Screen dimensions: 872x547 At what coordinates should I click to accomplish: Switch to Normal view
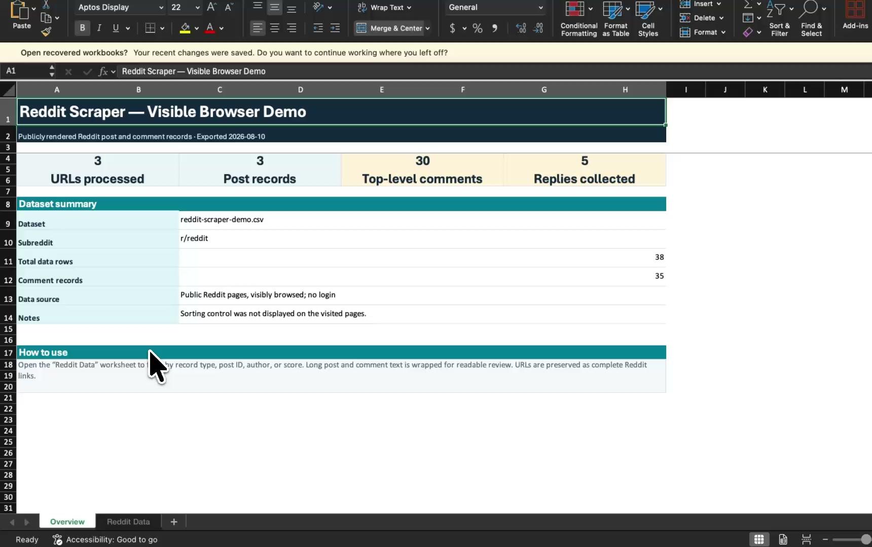[759, 539]
